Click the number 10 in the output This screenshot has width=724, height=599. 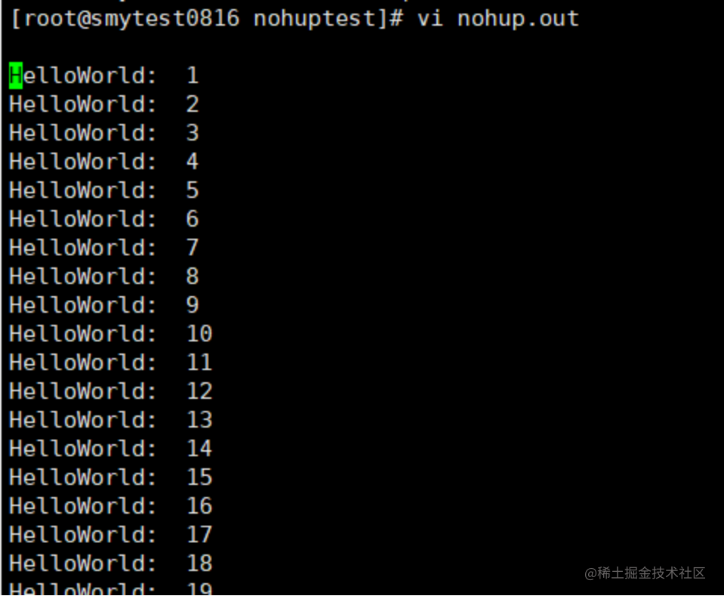point(199,334)
